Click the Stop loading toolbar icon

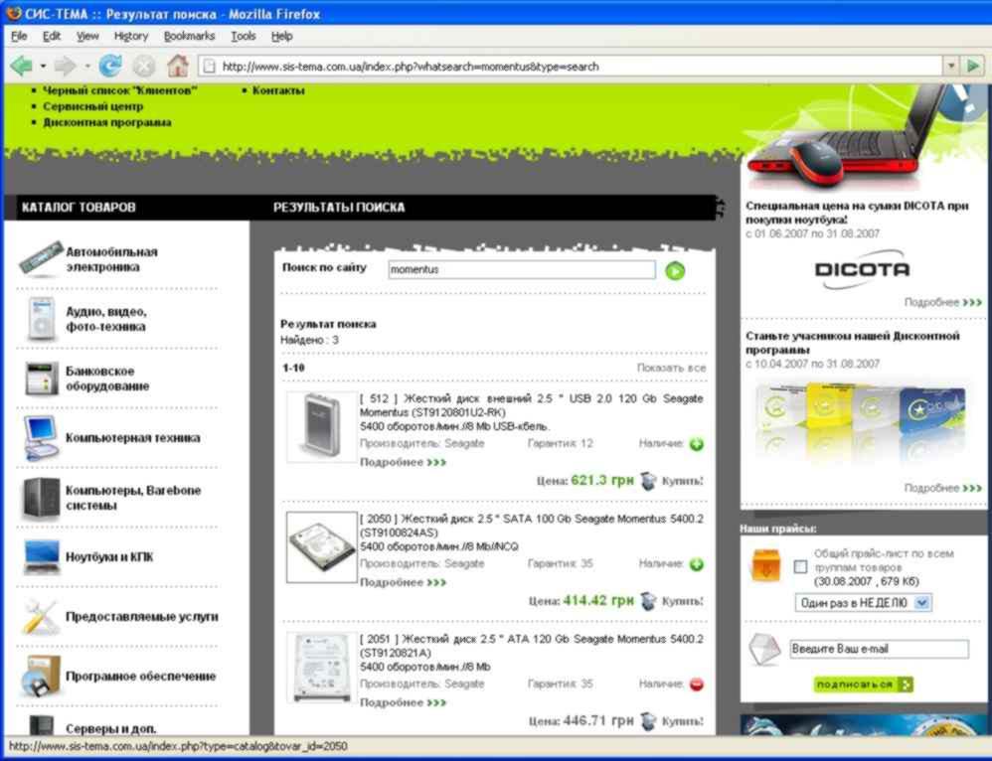click(144, 67)
